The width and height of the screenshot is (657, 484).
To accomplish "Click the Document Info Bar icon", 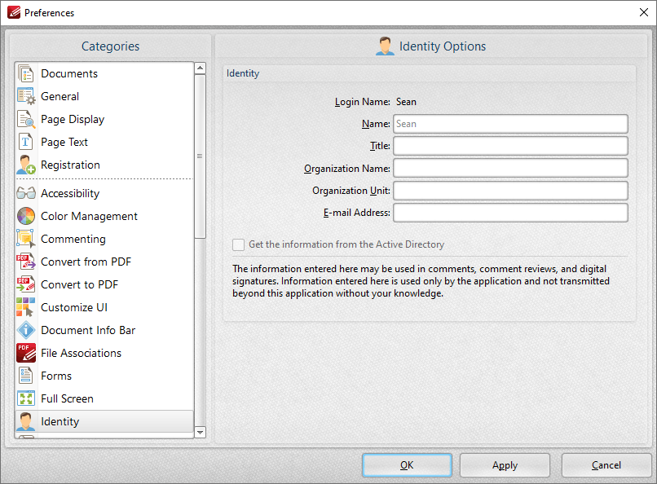I will coord(26,330).
